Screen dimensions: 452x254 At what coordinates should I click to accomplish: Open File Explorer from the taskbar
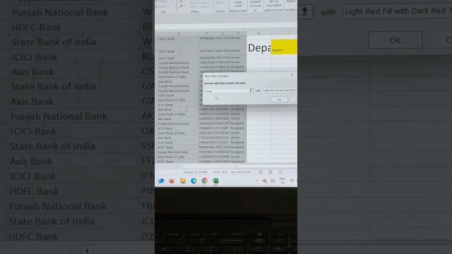click(x=183, y=181)
